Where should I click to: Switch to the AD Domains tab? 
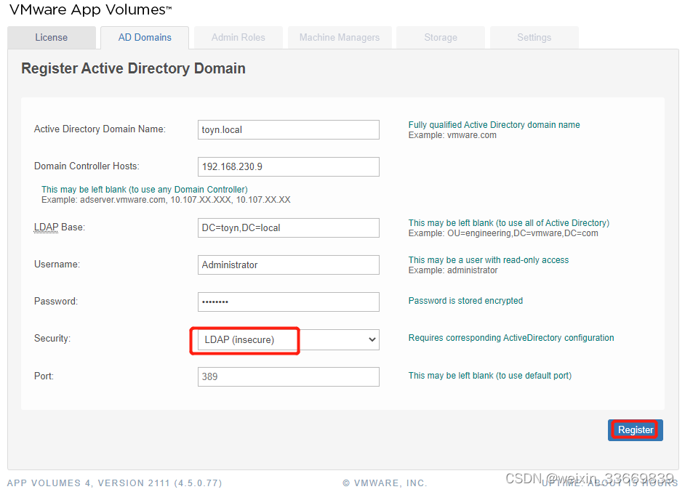tap(145, 38)
